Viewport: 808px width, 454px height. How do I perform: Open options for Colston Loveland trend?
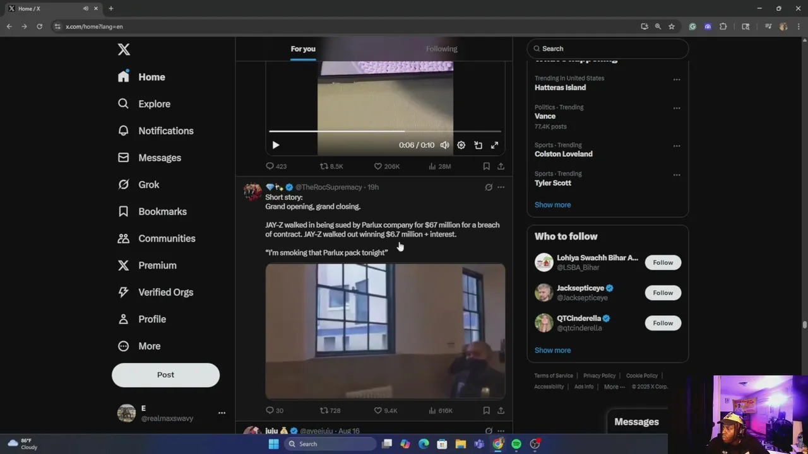pos(677,146)
